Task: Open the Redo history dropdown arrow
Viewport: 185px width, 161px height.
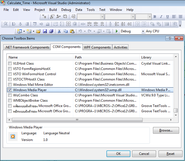Action: click(x=94, y=31)
